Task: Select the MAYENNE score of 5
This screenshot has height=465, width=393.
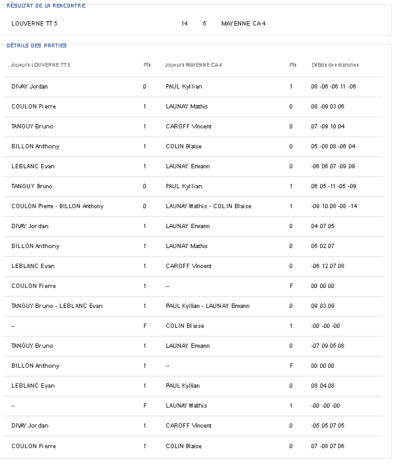Action: tap(204, 24)
